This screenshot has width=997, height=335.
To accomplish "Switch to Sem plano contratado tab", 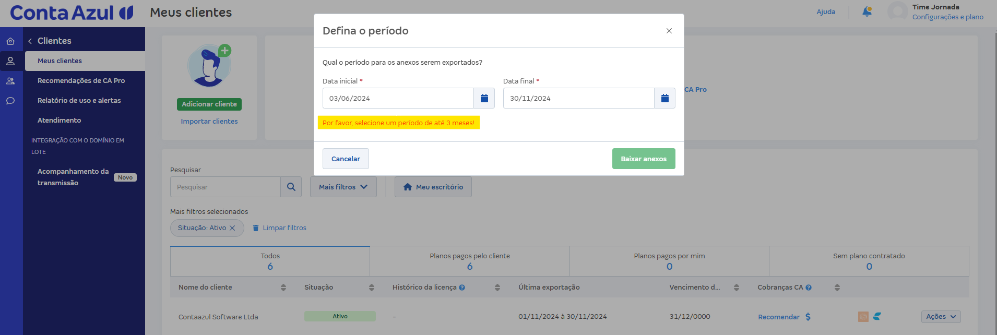I will coord(869,261).
